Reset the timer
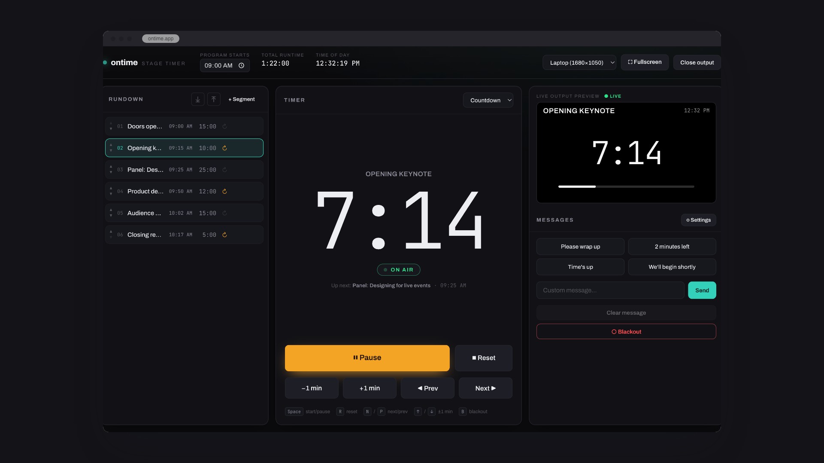The width and height of the screenshot is (824, 463). (484, 358)
